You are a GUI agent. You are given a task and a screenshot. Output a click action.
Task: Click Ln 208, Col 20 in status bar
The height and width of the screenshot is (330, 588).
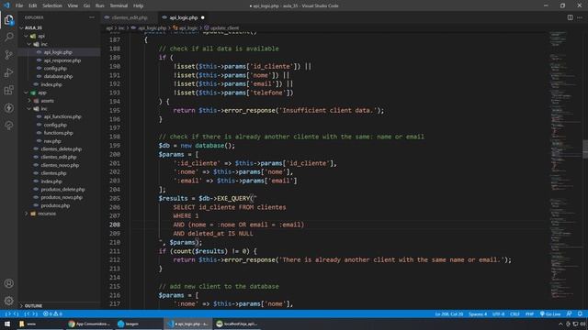tap(449, 313)
